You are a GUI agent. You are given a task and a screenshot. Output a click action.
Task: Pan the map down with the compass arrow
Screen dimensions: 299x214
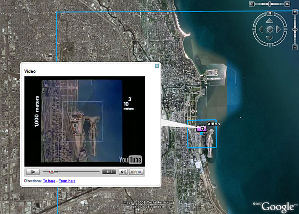(x=270, y=38)
